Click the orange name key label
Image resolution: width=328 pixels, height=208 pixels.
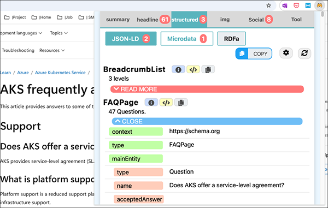click(x=138, y=186)
